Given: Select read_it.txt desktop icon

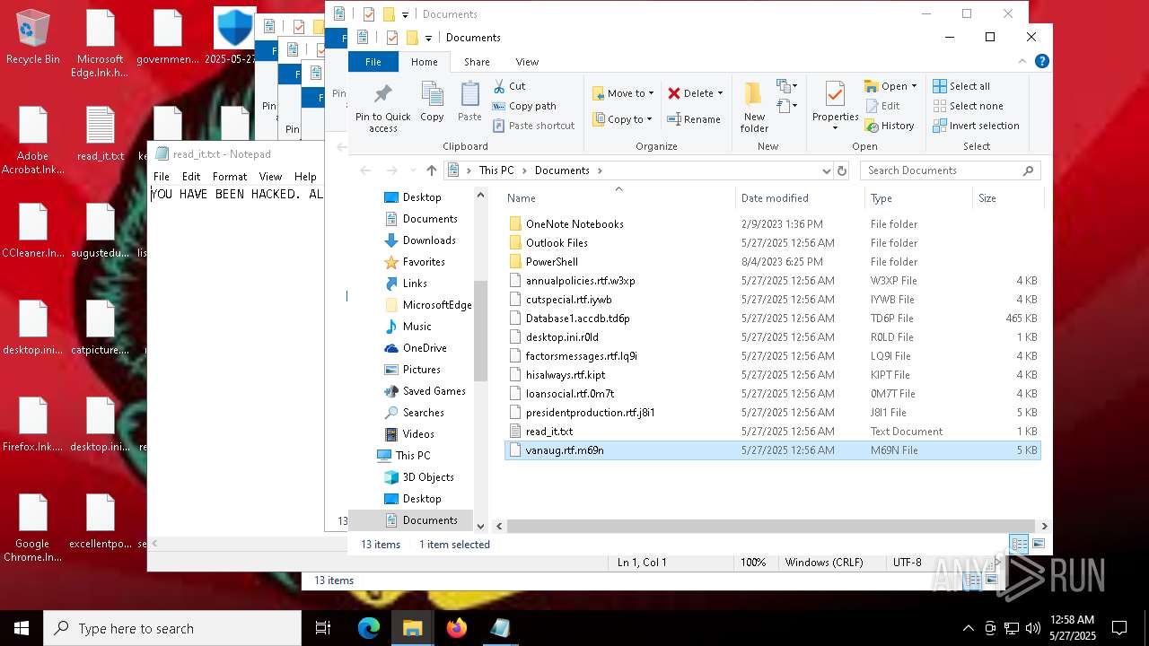Looking at the screenshot, I should [x=101, y=135].
